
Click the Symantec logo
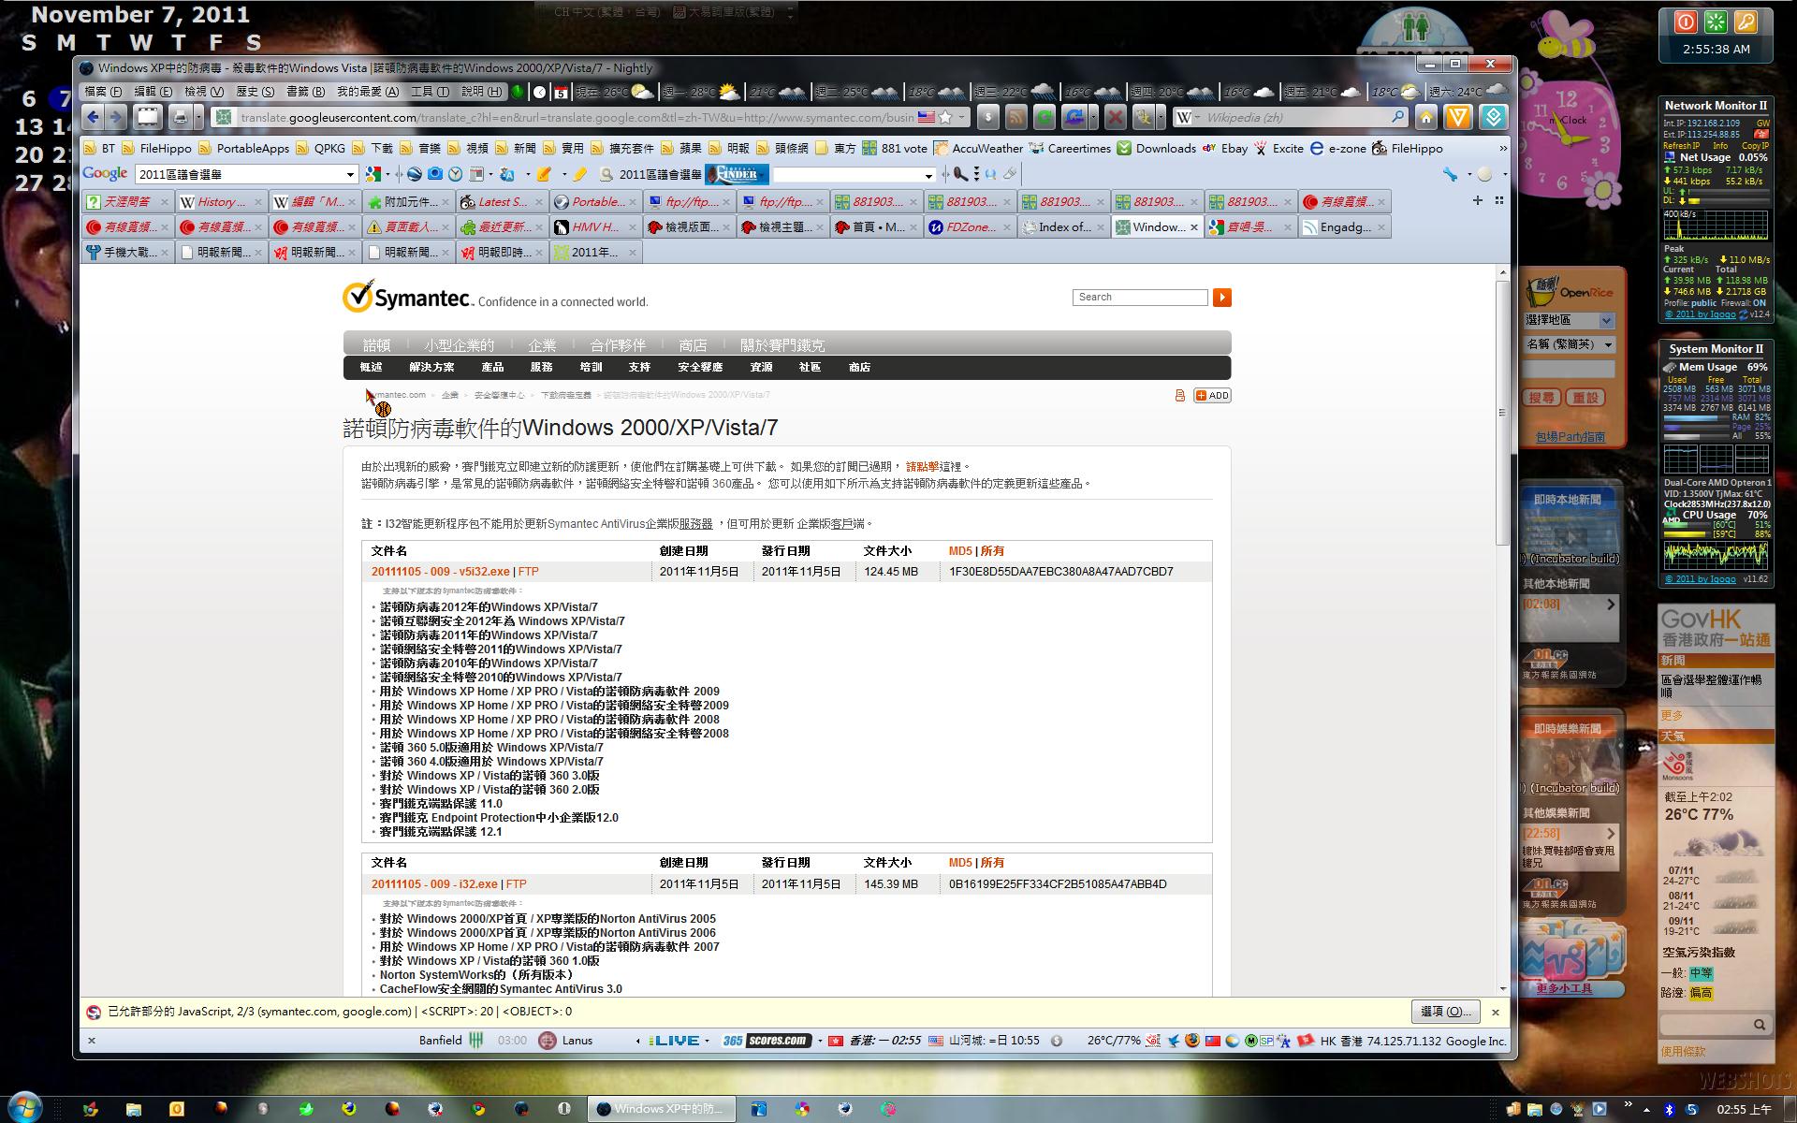(x=406, y=297)
